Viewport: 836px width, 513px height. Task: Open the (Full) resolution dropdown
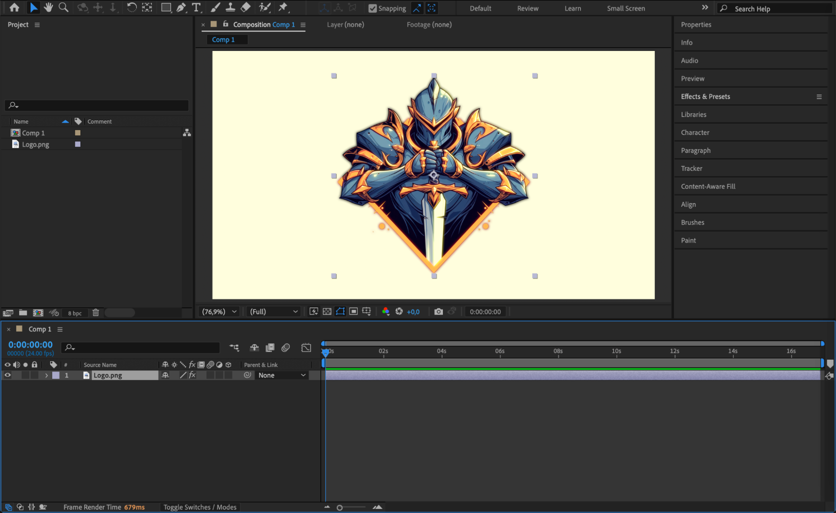pos(274,312)
